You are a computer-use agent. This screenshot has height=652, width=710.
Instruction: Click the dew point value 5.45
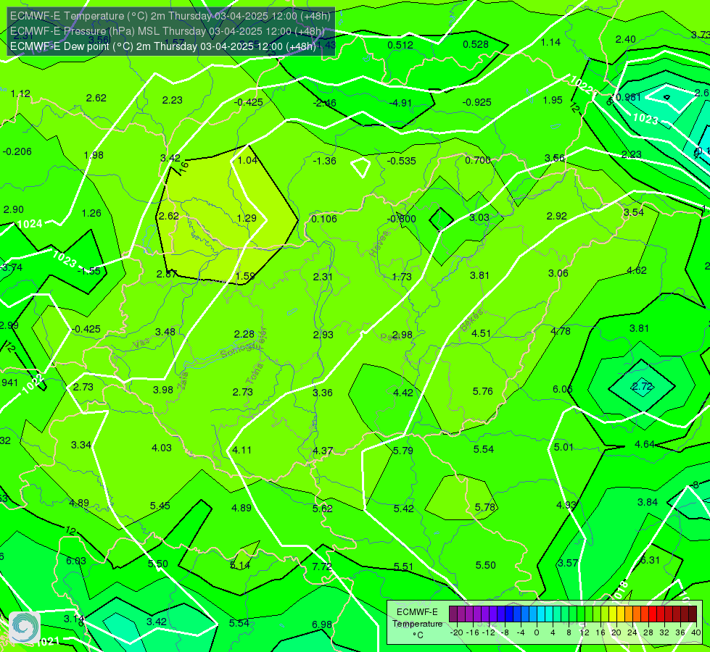point(160,506)
